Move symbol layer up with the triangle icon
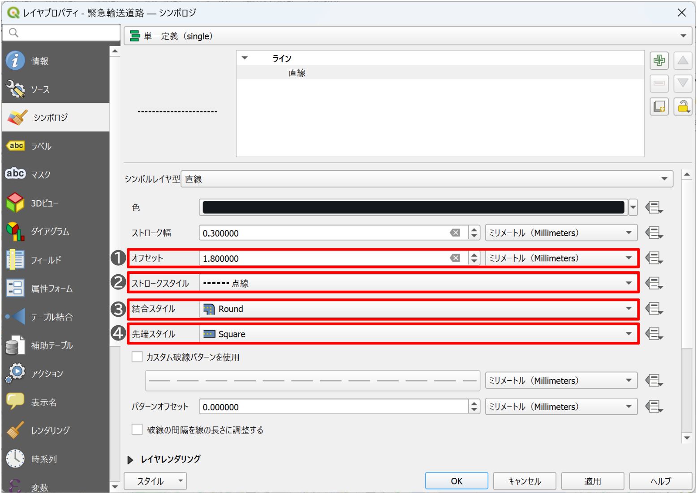 pos(683,60)
